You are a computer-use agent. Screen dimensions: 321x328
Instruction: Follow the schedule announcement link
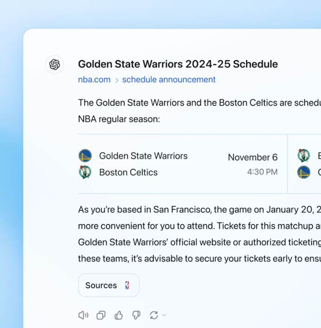[x=169, y=80]
